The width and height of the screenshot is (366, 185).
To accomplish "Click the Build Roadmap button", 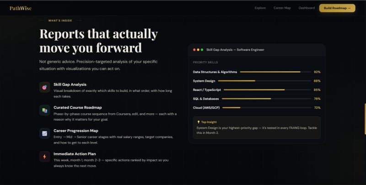I will click(337, 8).
